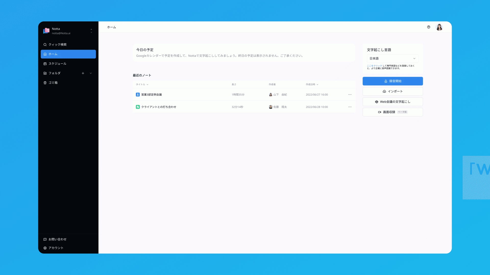Open アカウント settings in the sidebar
The height and width of the screenshot is (275, 490).
[56, 248]
